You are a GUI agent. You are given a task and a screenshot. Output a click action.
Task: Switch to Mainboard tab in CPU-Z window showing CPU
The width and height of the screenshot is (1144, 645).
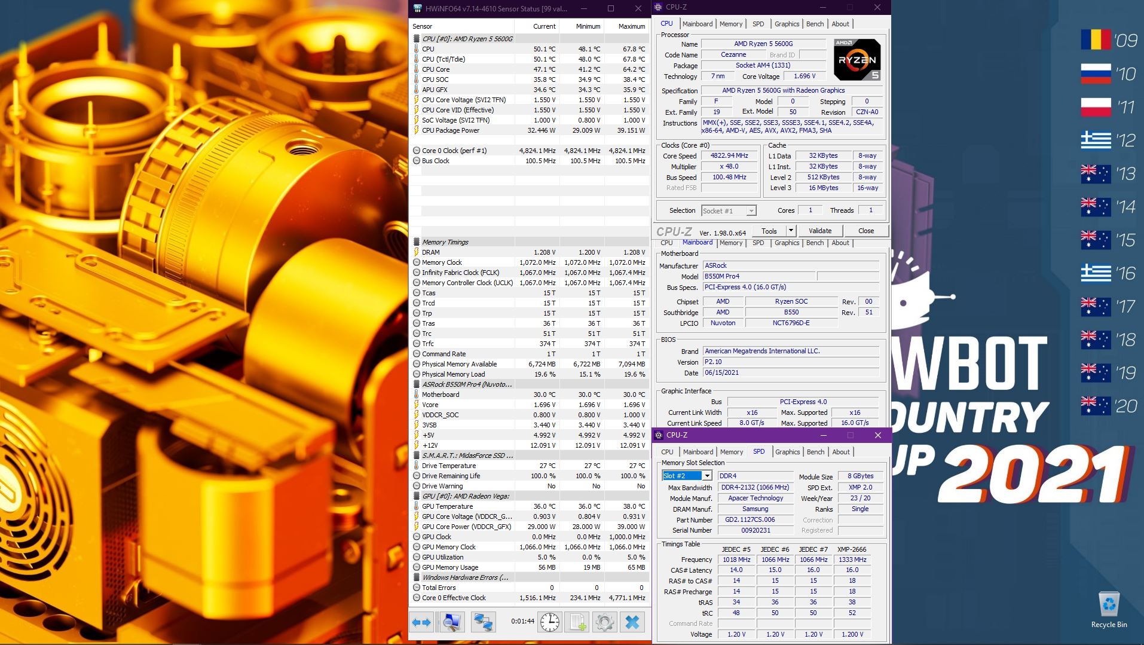(698, 24)
